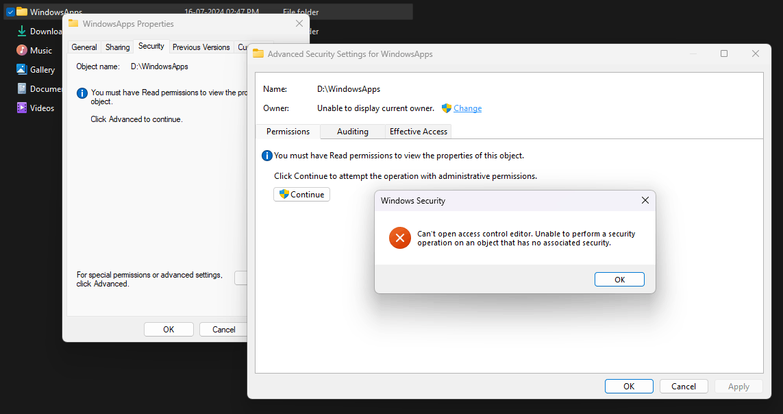Maximize the Advanced Security Settings window
The image size is (783, 414).
[724, 53]
